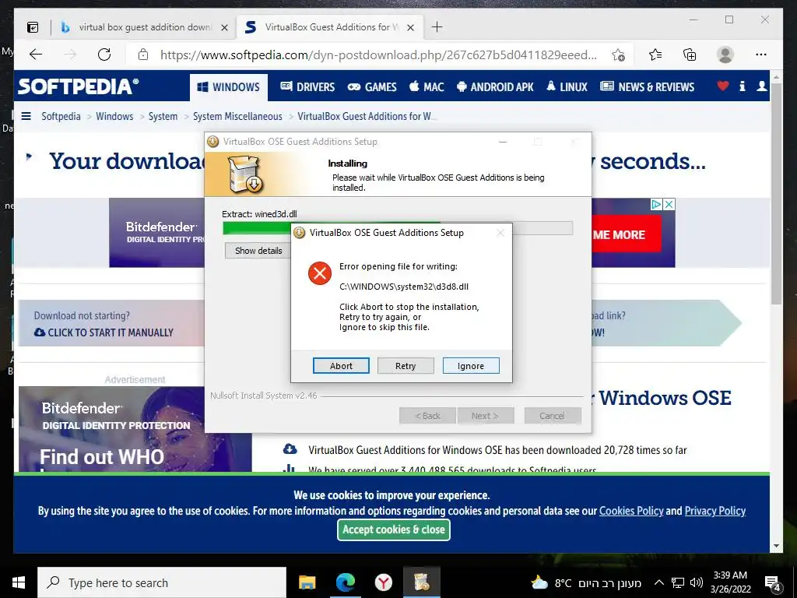This screenshot has height=598, width=797.
Task: Reload the current page
Action: tap(104, 55)
